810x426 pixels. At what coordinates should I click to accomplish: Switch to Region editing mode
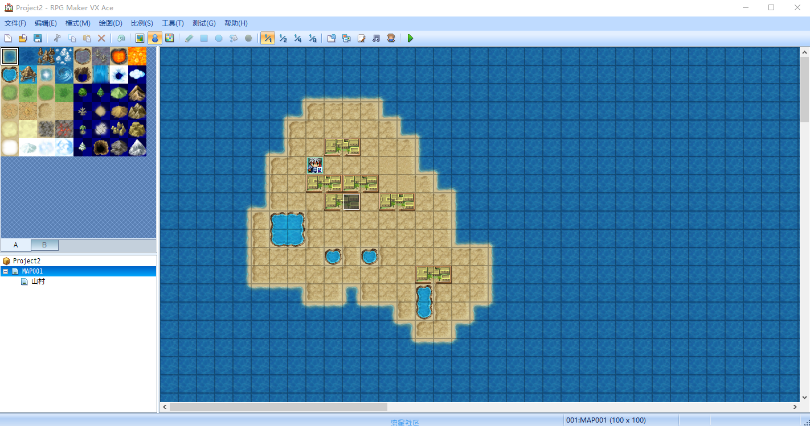coord(169,38)
